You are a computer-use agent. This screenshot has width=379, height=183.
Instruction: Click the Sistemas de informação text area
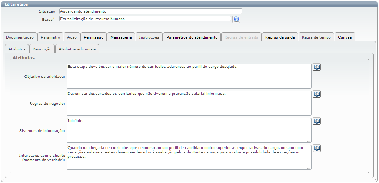click(189, 130)
